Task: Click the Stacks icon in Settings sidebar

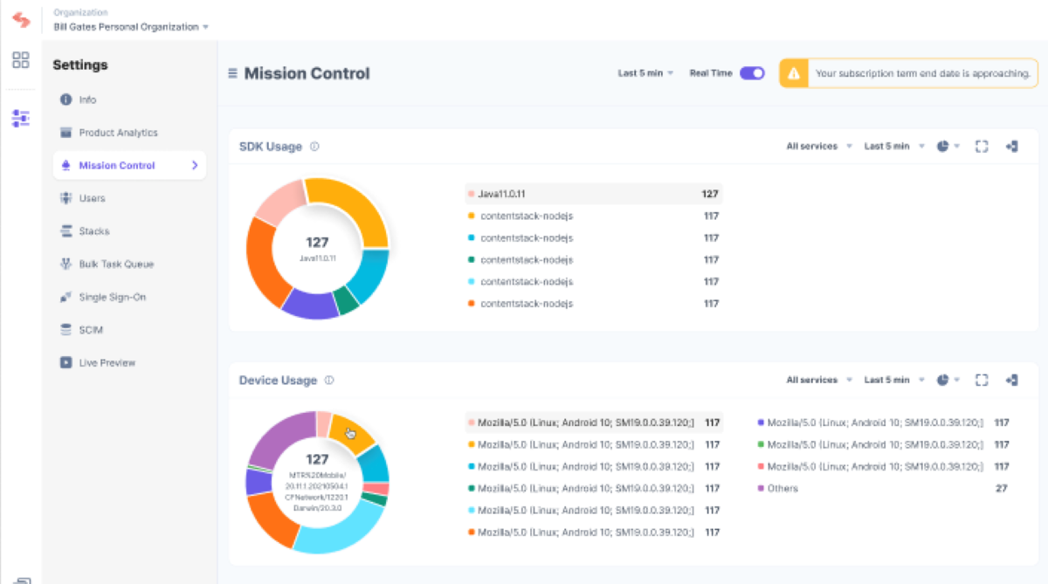Action: 65,231
